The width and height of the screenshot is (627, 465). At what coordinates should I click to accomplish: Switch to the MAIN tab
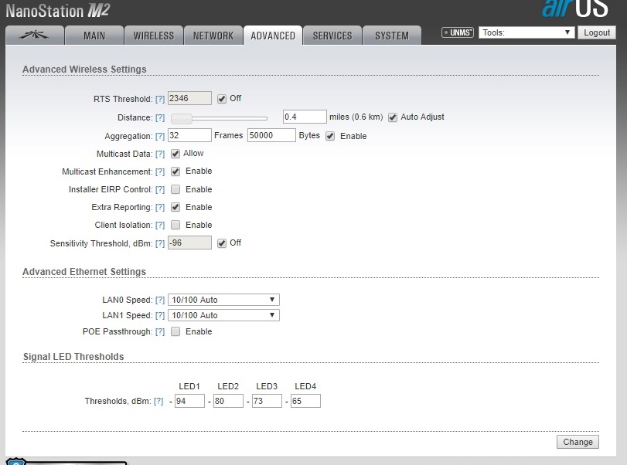94,36
